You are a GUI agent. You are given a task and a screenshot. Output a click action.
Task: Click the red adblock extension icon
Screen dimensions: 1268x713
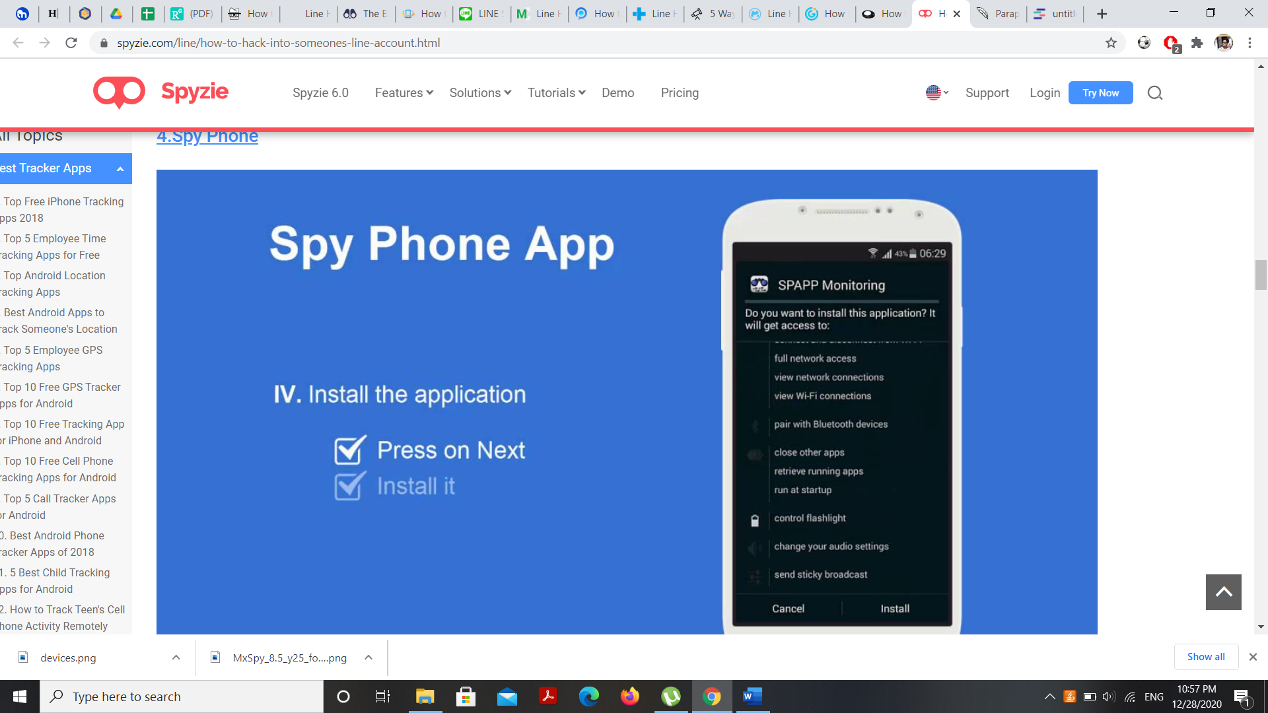click(1171, 44)
